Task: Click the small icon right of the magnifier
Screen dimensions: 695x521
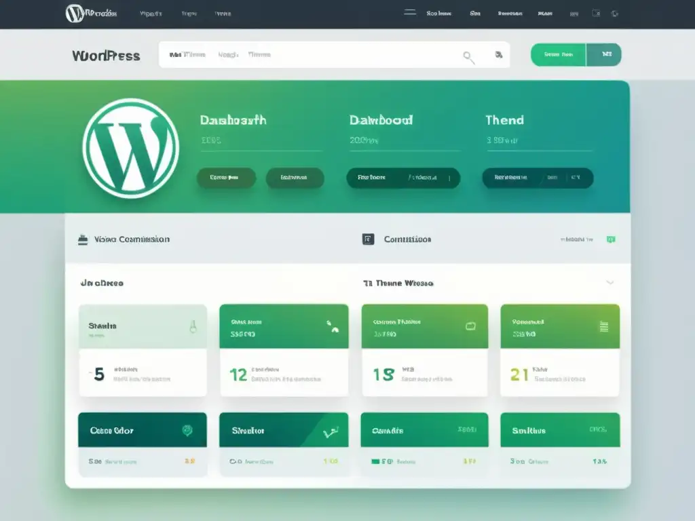Action: pos(499,54)
